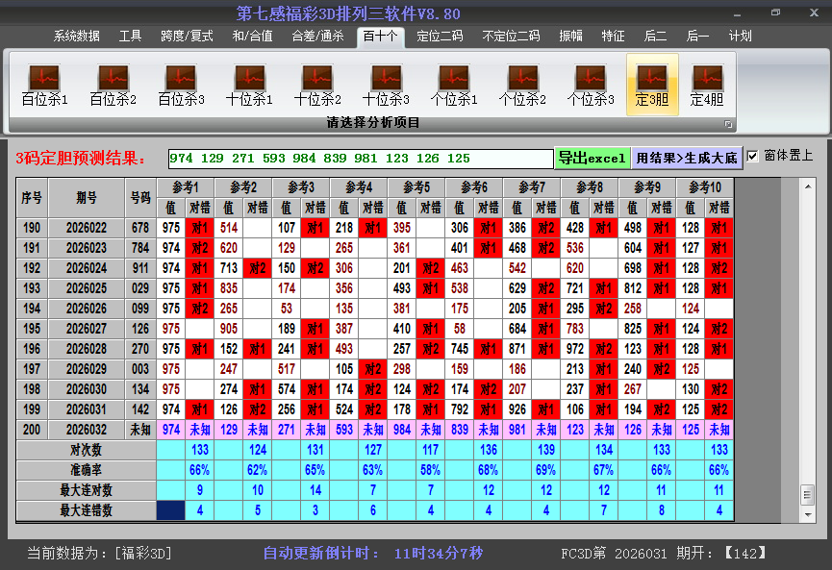This screenshot has height=570, width=832.
Task: Click the vertical scrollbar thumb in table
Action: pos(807,493)
